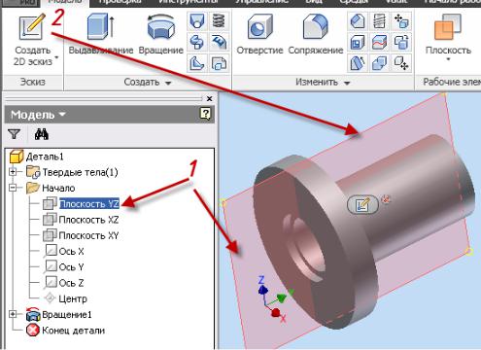Select the Thread tool icon
This screenshot has height=350, width=481.
tap(379, 21)
